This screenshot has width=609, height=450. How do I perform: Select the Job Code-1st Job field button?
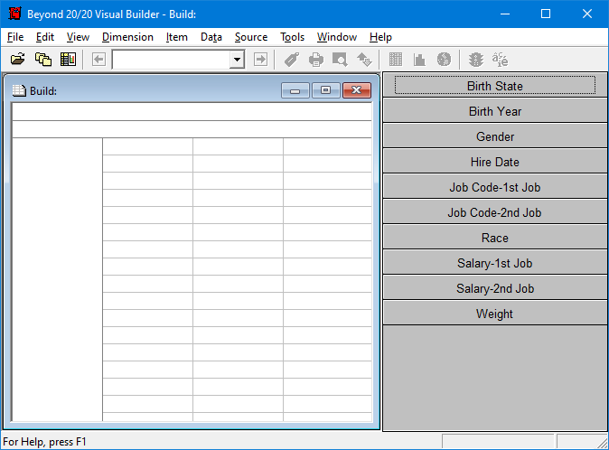pyautogui.click(x=495, y=187)
